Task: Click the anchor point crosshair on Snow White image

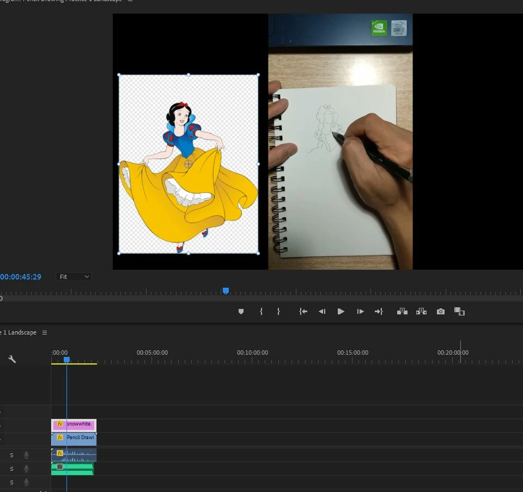Action: coord(188,164)
